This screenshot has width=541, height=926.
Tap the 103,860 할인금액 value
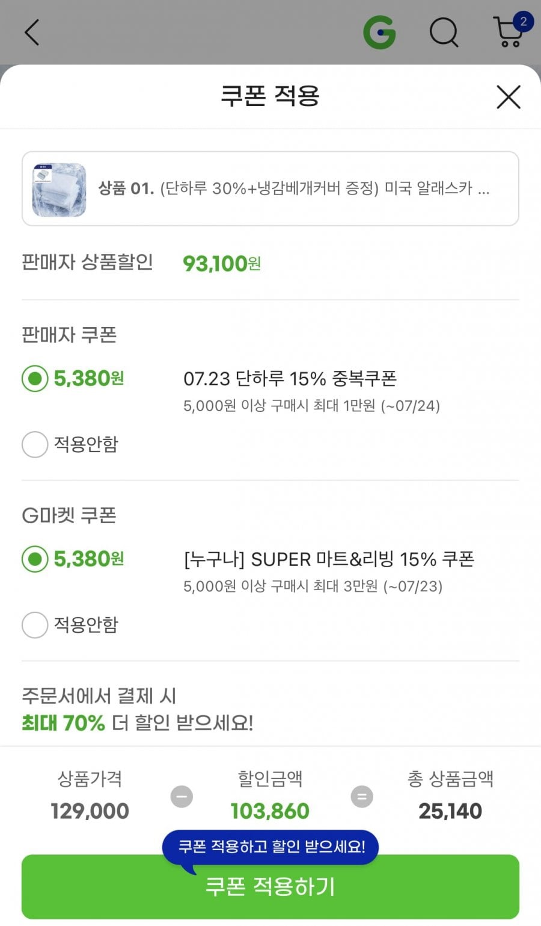coord(270,812)
